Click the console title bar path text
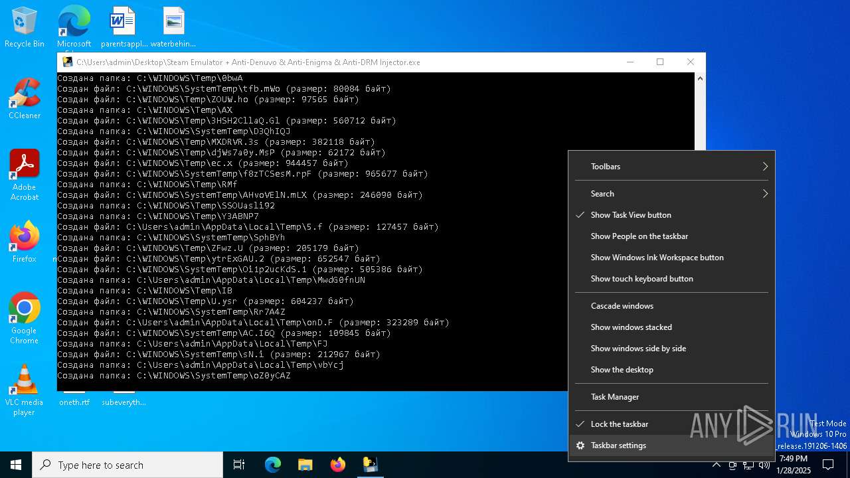This screenshot has width=850, height=478. click(248, 62)
